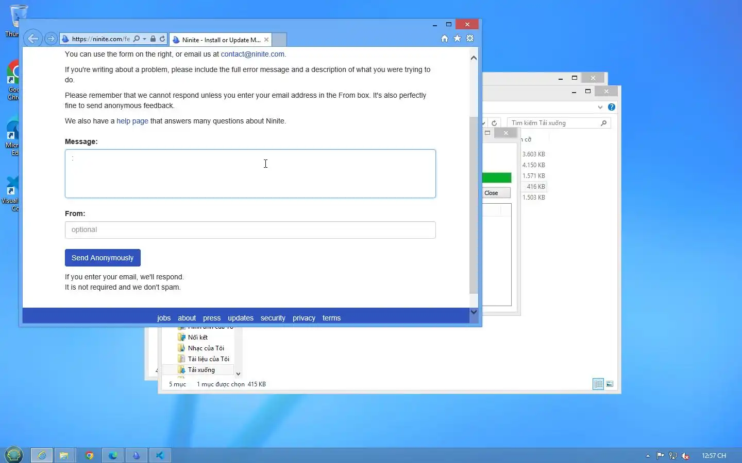Open File Explorer from the taskbar
This screenshot has width=742, height=463.
(64, 455)
